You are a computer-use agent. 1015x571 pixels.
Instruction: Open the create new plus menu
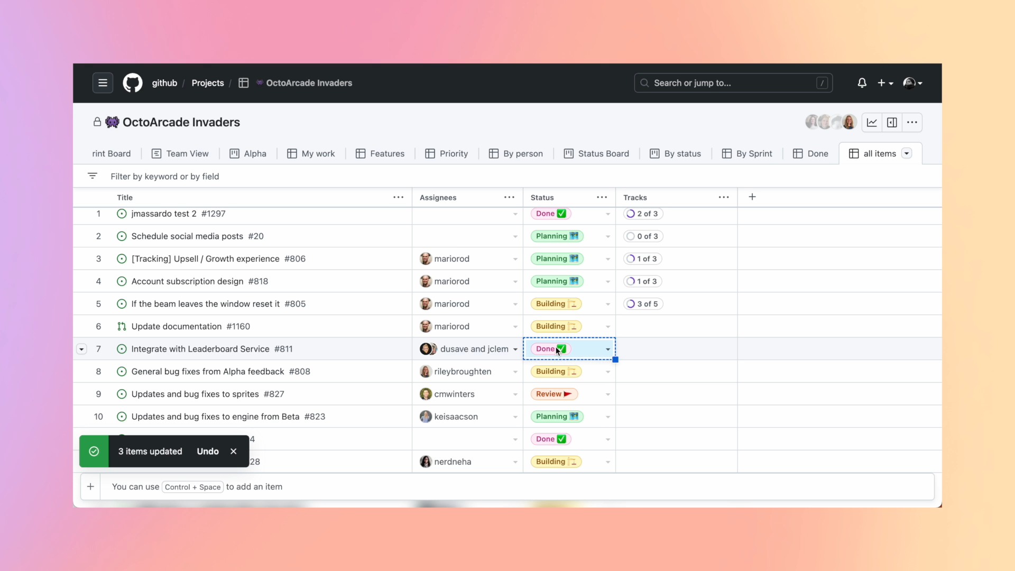click(x=885, y=83)
